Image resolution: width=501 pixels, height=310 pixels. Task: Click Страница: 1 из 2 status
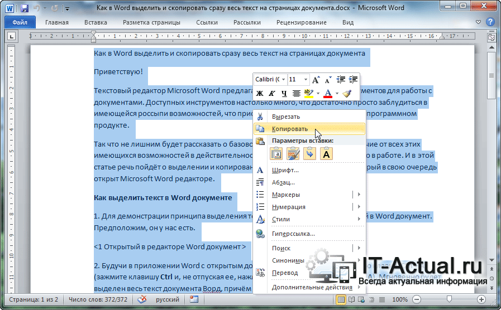tap(34, 299)
